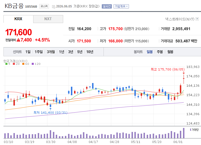The image size is (201, 145).
Task: Click the stock code 105560
Action: (31, 7)
